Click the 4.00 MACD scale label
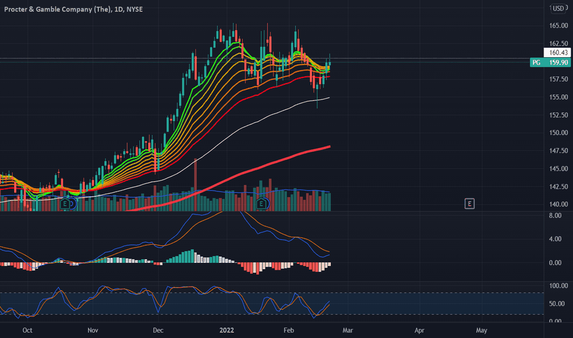 point(555,239)
